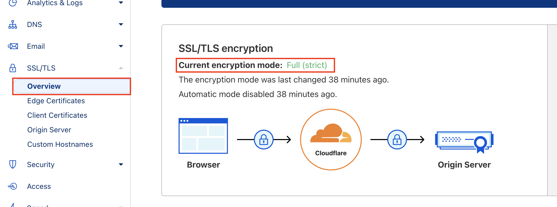Viewport: 557px width, 207px height.
Task: Click the SSL/TLS padlock sidebar icon
Action: click(x=13, y=68)
